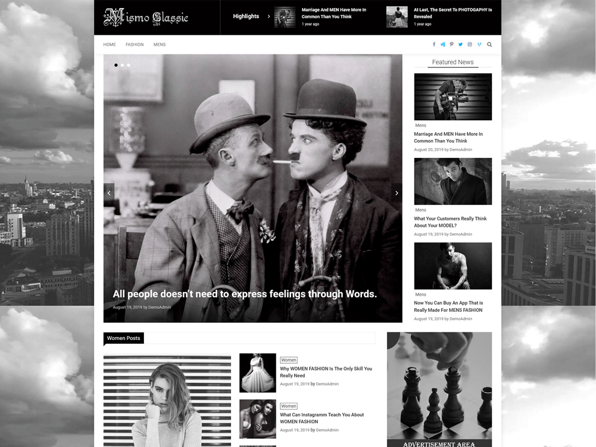
Task: Open the HOME menu item
Action: [x=109, y=45]
